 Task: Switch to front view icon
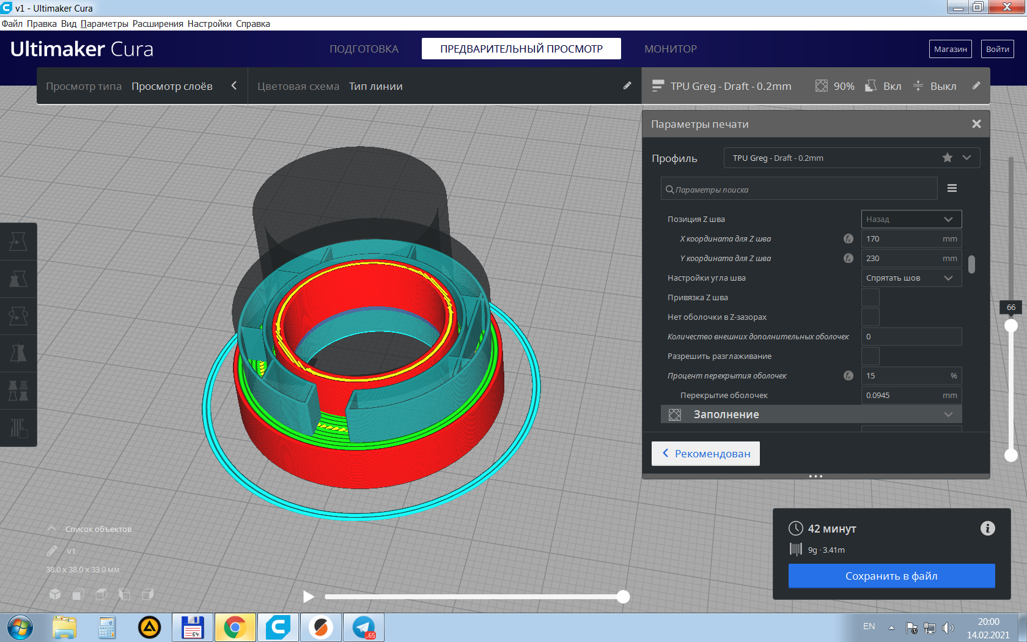(78, 594)
